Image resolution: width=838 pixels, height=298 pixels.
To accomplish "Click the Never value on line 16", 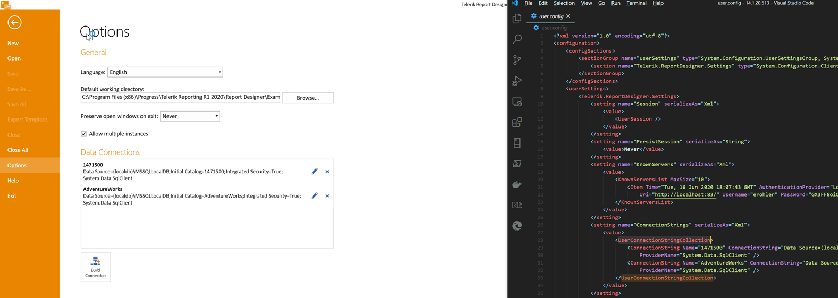I will click(x=632, y=149).
